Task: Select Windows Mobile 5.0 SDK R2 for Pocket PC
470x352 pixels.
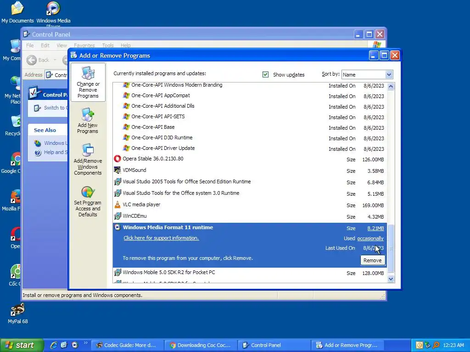Action: point(250,273)
